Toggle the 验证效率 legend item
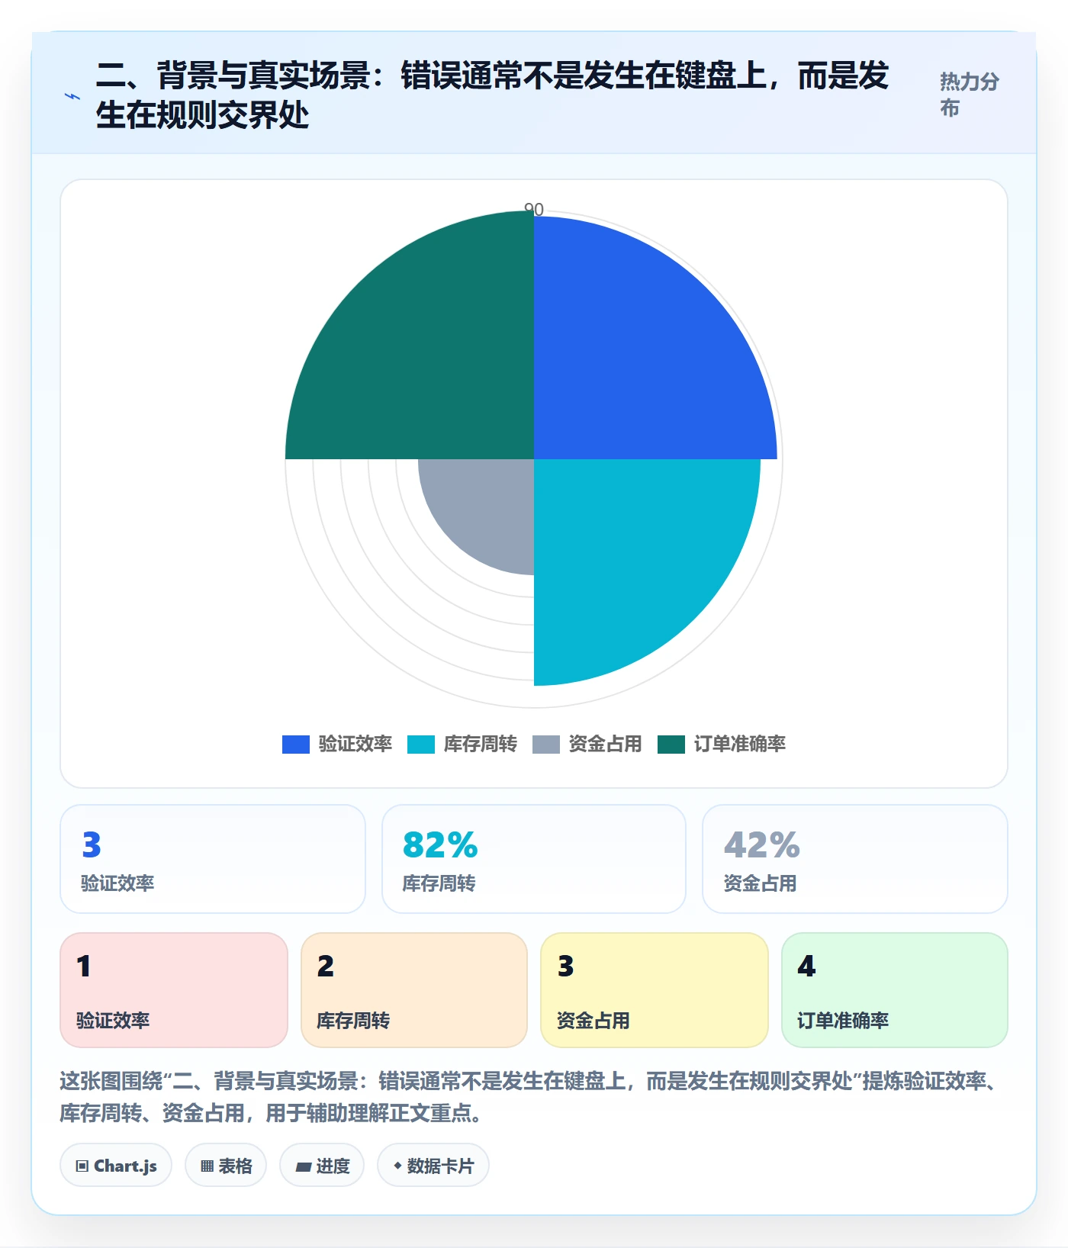This screenshot has height=1248, width=1068. click(337, 744)
